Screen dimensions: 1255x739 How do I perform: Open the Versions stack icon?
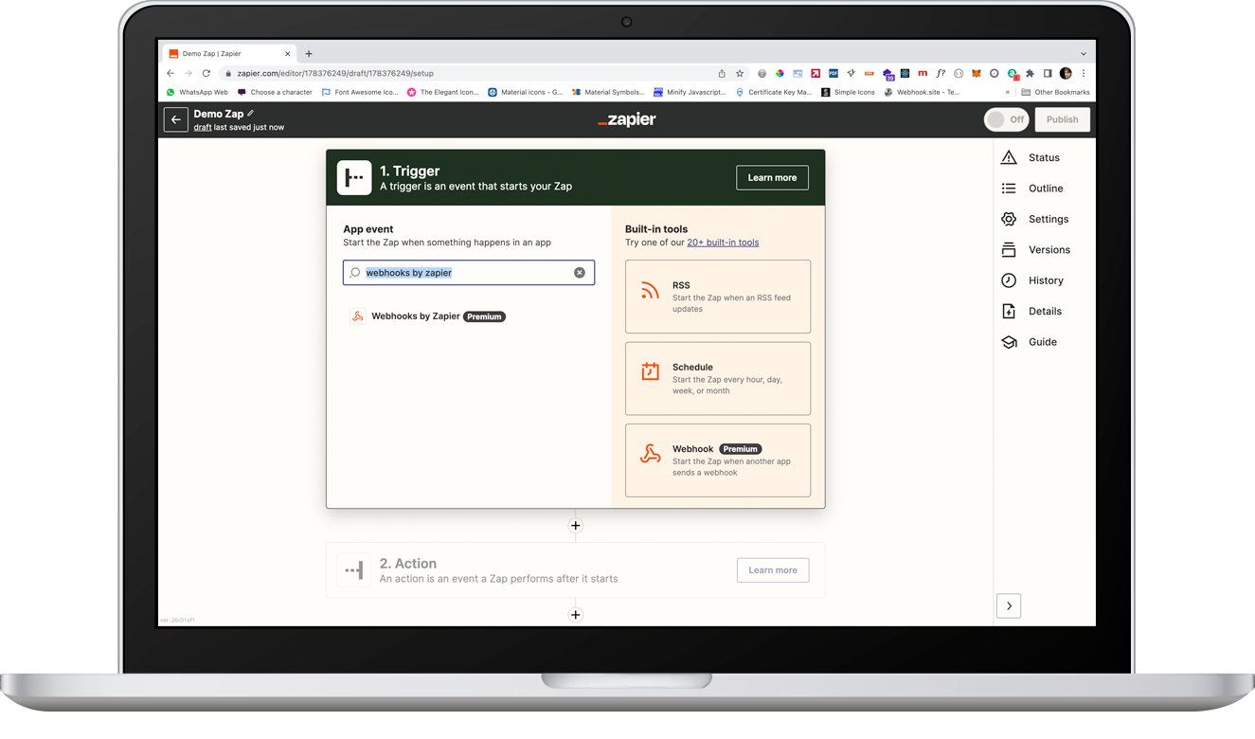tap(1009, 249)
